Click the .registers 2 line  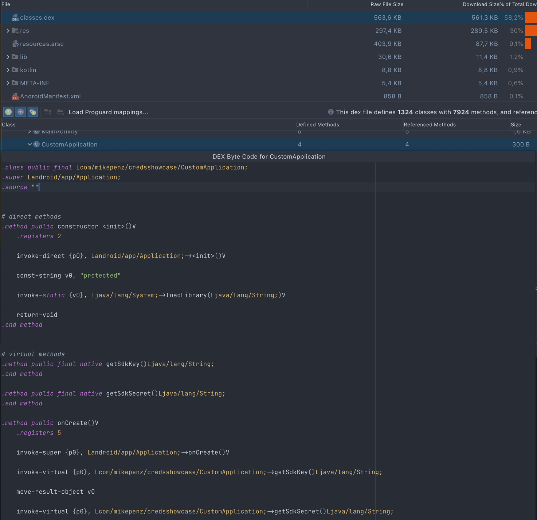pyautogui.click(x=39, y=236)
